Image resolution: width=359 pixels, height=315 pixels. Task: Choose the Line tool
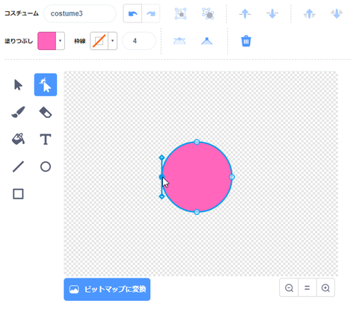tap(18, 166)
